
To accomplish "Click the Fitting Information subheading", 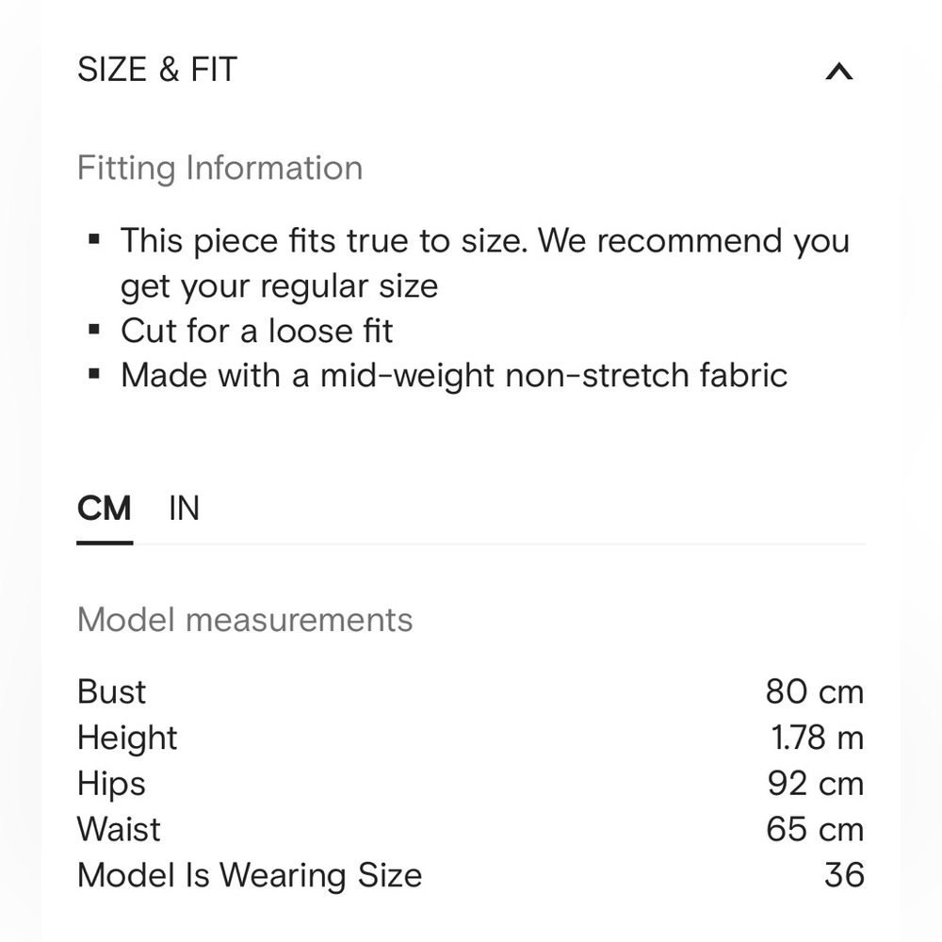I will click(219, 168).
